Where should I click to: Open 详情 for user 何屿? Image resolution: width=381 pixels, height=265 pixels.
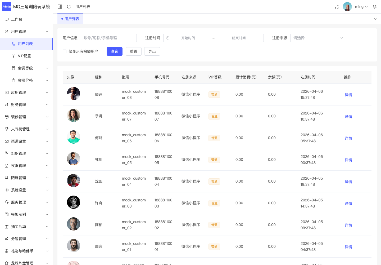(348, 138)
